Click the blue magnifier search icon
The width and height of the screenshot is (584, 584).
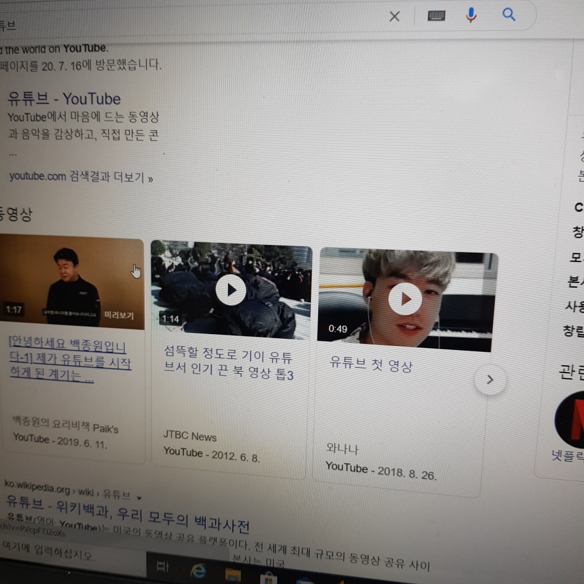tap(509, 15)
